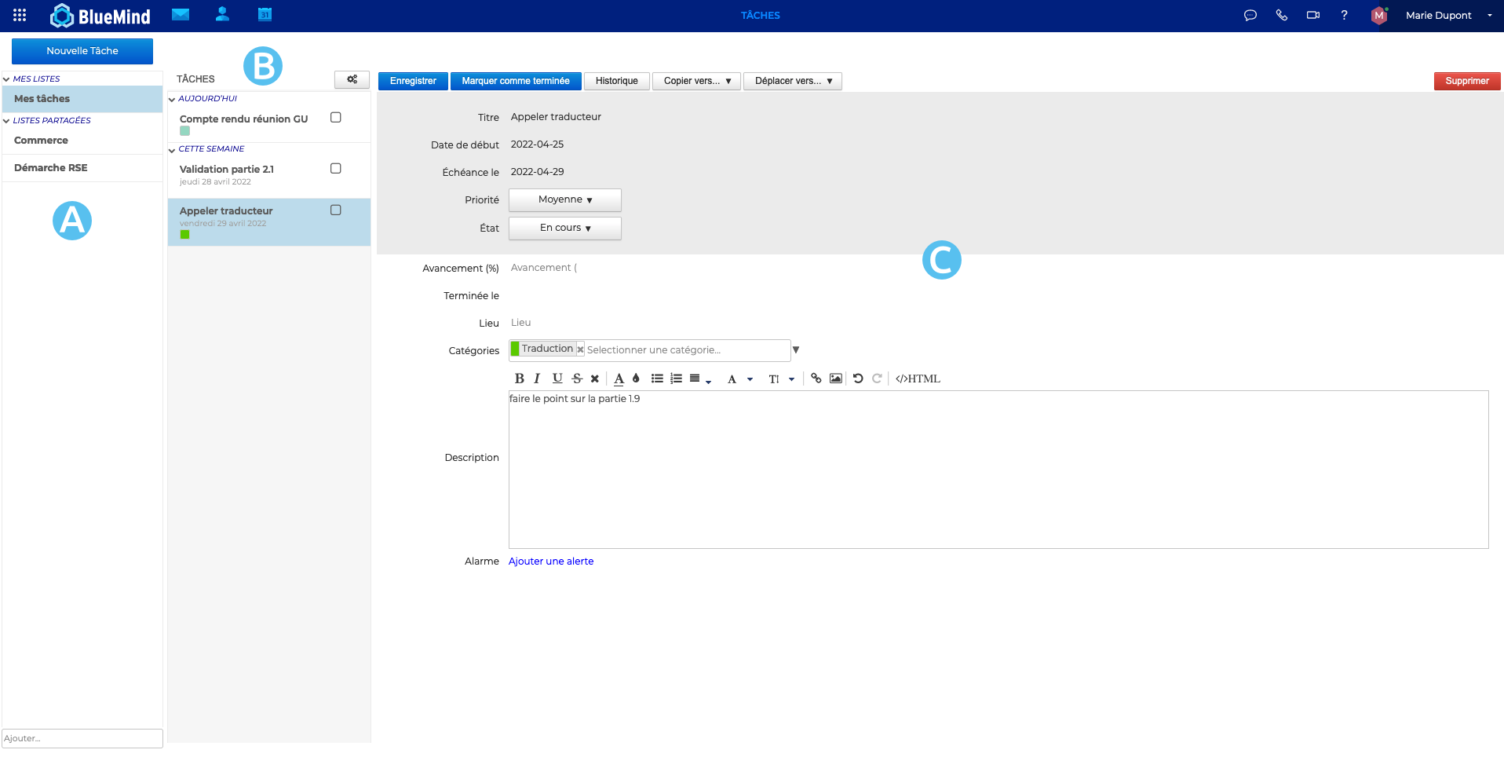This screenshot has width=1504, height=757.
Task: Check the Validation partie 2.1 task
Action: click(336, 169)
